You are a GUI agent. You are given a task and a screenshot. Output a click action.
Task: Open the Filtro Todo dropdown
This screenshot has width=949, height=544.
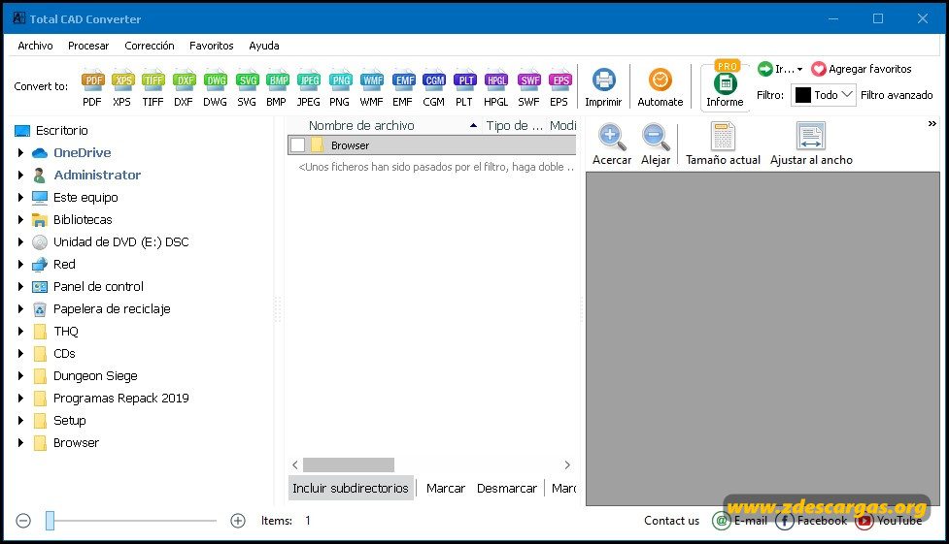coord(824,95)
